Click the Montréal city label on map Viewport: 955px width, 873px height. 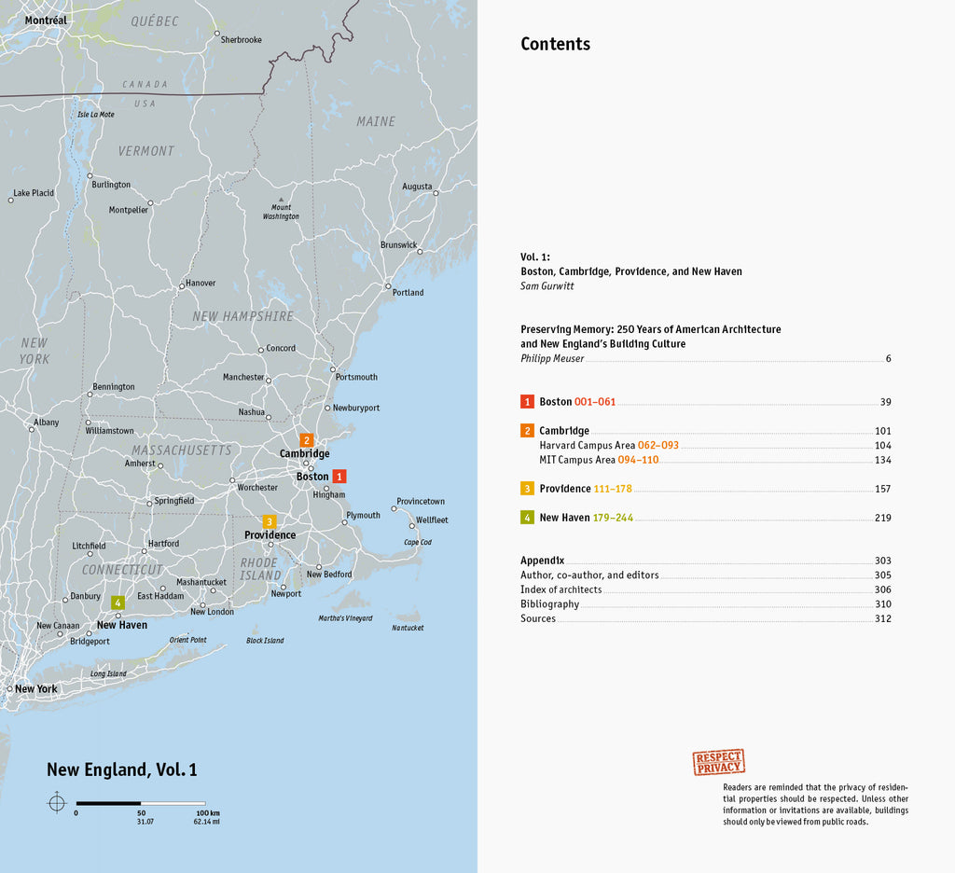pyautogui.click(x=46, y=21)
